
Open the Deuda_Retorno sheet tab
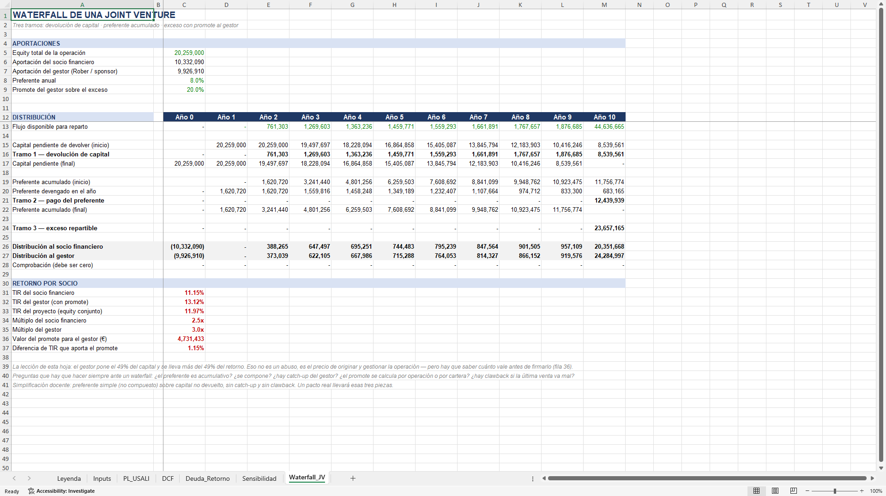pos(207,478)
